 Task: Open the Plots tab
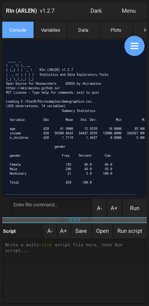click(116, 30)
